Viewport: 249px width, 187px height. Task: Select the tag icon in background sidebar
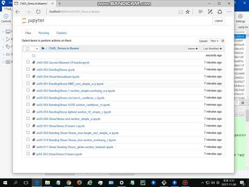tap(8, 47)
